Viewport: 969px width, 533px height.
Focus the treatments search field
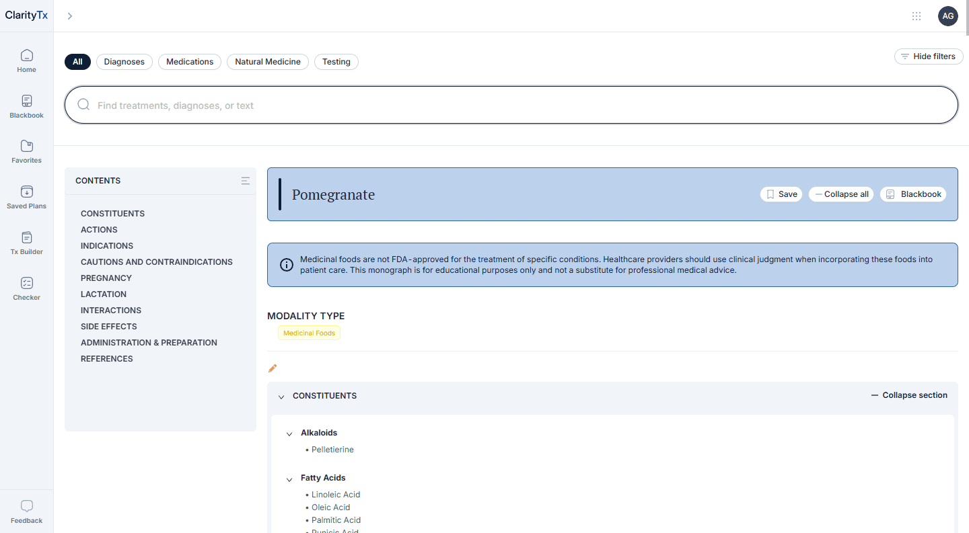(x=511, y=106)
